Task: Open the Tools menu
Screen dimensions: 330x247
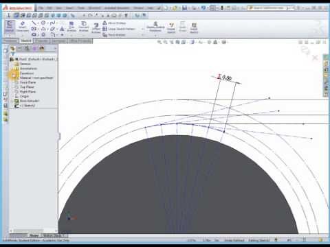Action: [81, 8]
